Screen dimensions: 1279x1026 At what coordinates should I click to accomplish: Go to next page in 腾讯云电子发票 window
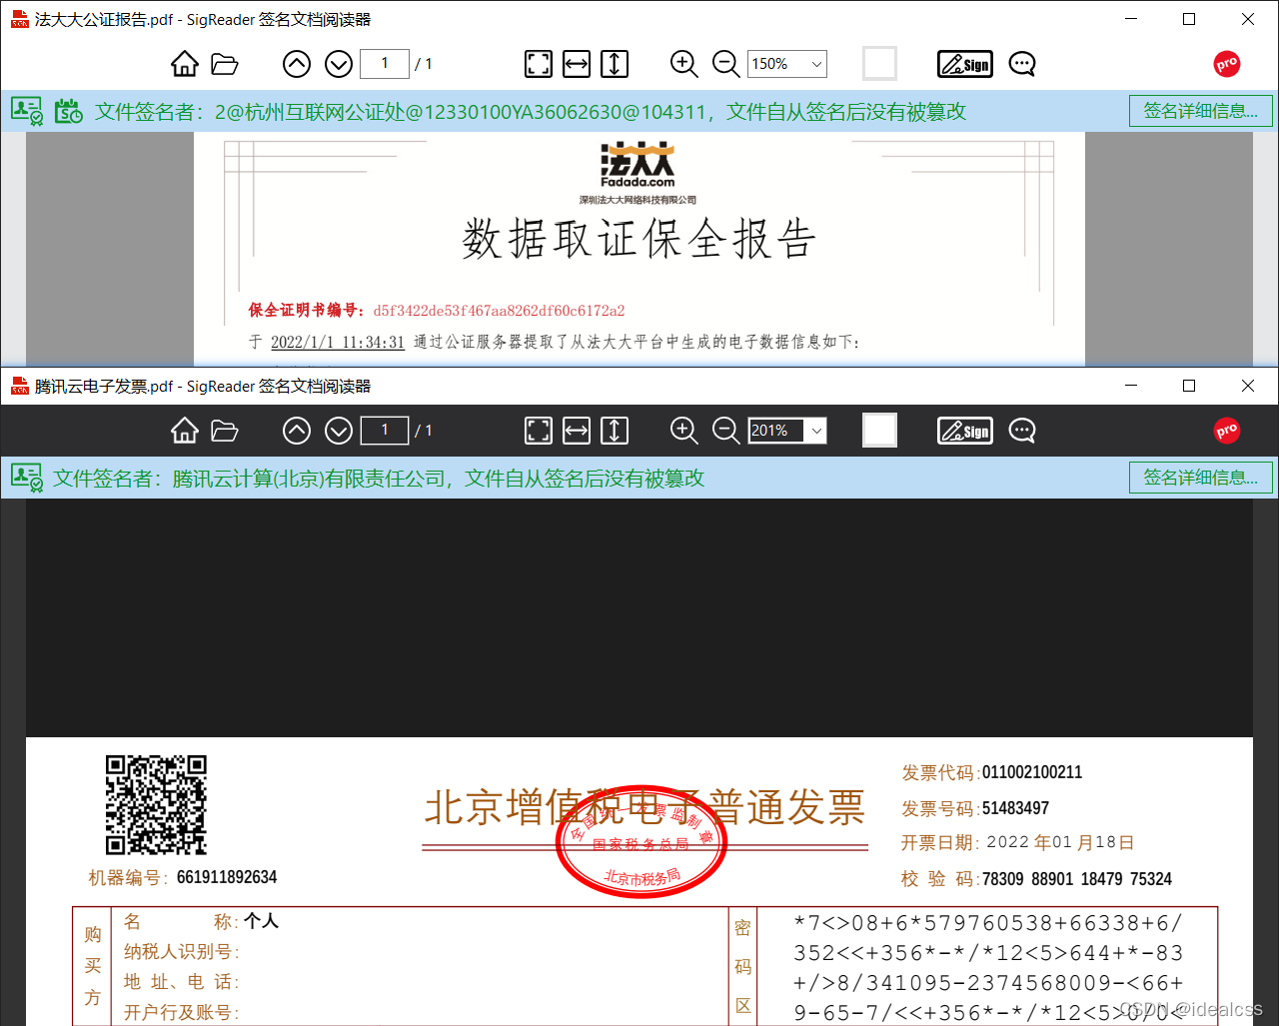point(339,431)
